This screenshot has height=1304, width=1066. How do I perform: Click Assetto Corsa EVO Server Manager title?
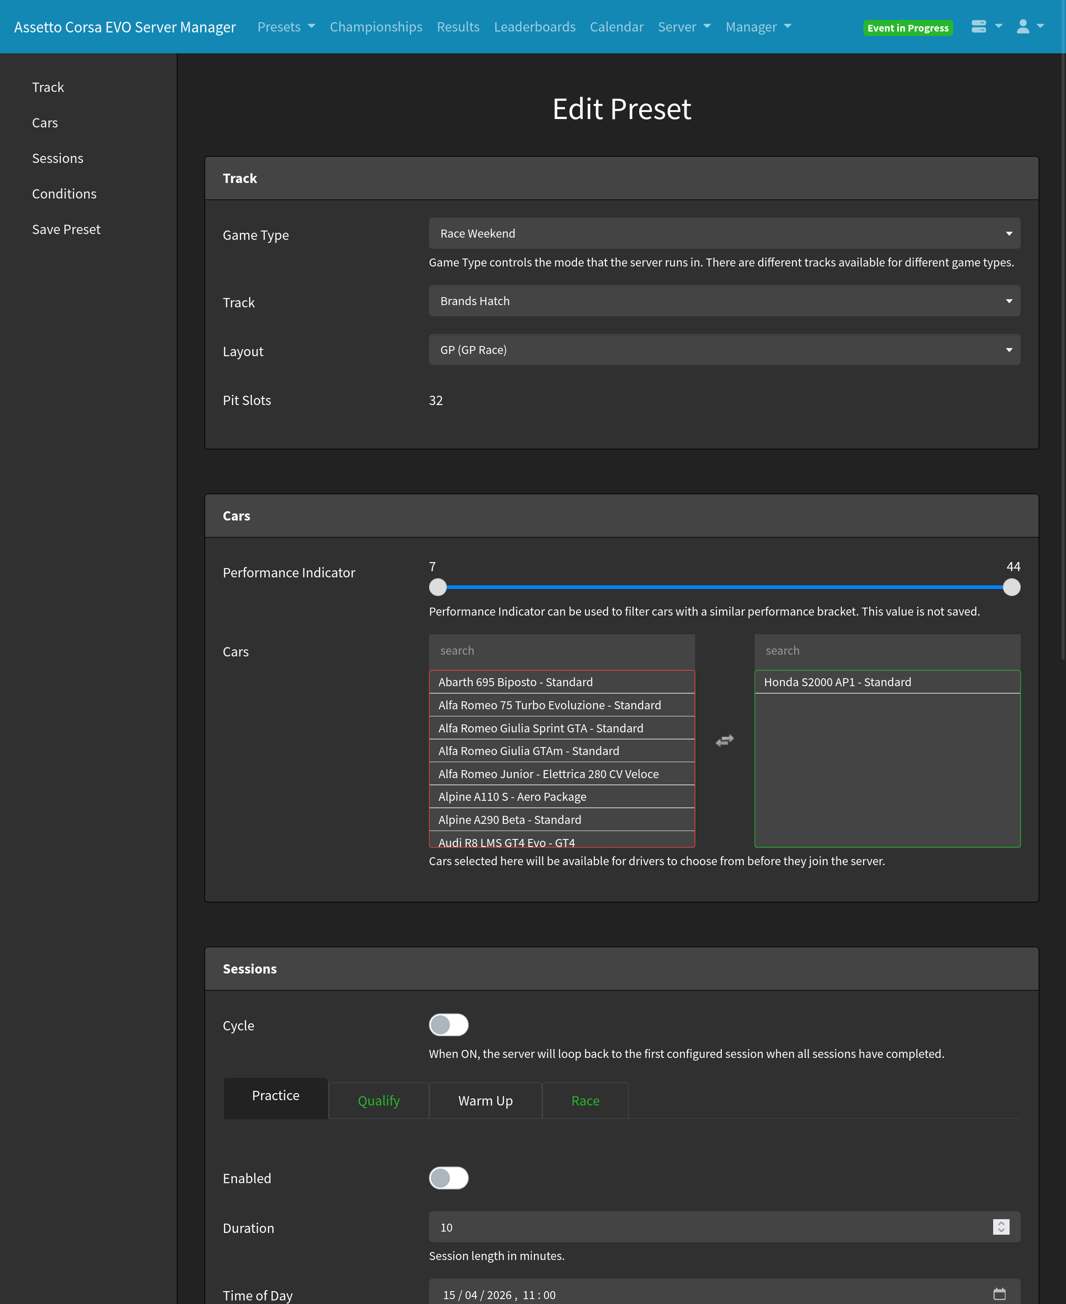[125, 27]
